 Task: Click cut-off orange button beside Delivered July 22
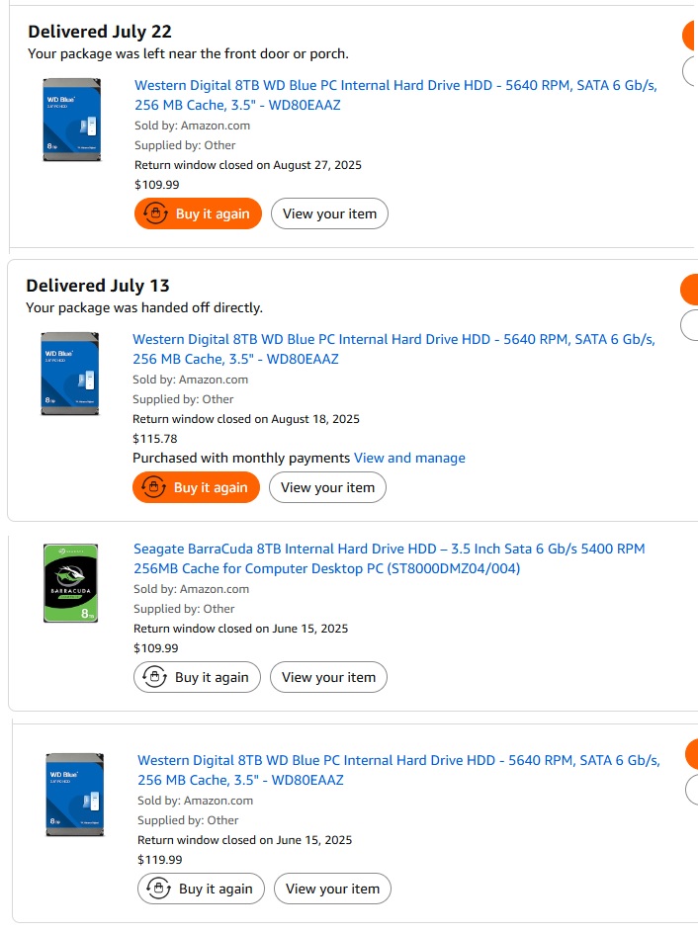point(690,37)
